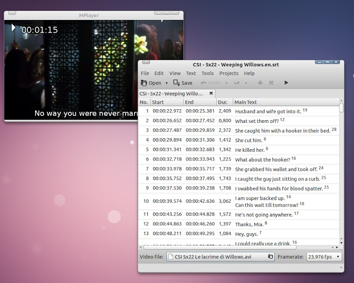
Task: Click the insert subtitle plus icon
Action: point(260,83)
